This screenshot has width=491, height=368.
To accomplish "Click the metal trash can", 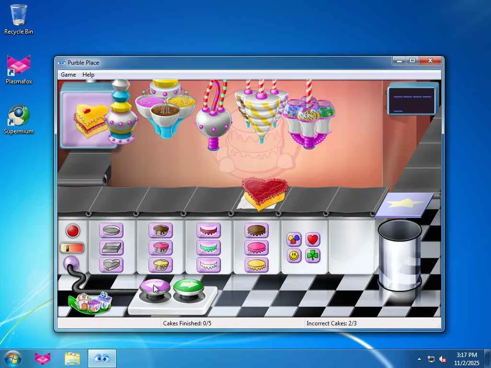I will [x=399, y=255].
